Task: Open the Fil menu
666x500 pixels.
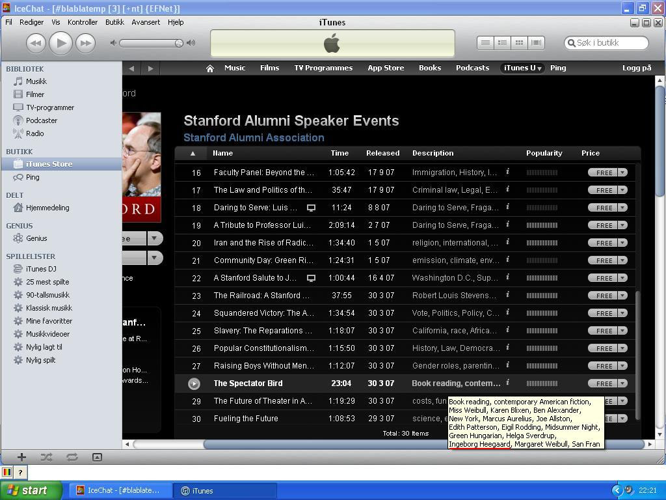Action: 8,22
